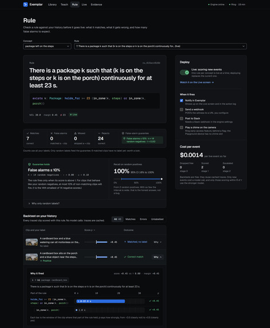Go to the Live tab
The height and width of the screenshot is (328, 270).
click(x=84, y=5)
